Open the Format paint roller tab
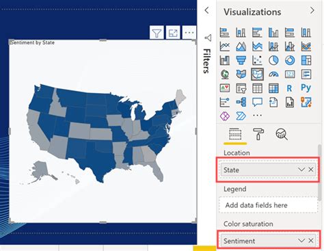The image size is (324, 251). [258, 133]
